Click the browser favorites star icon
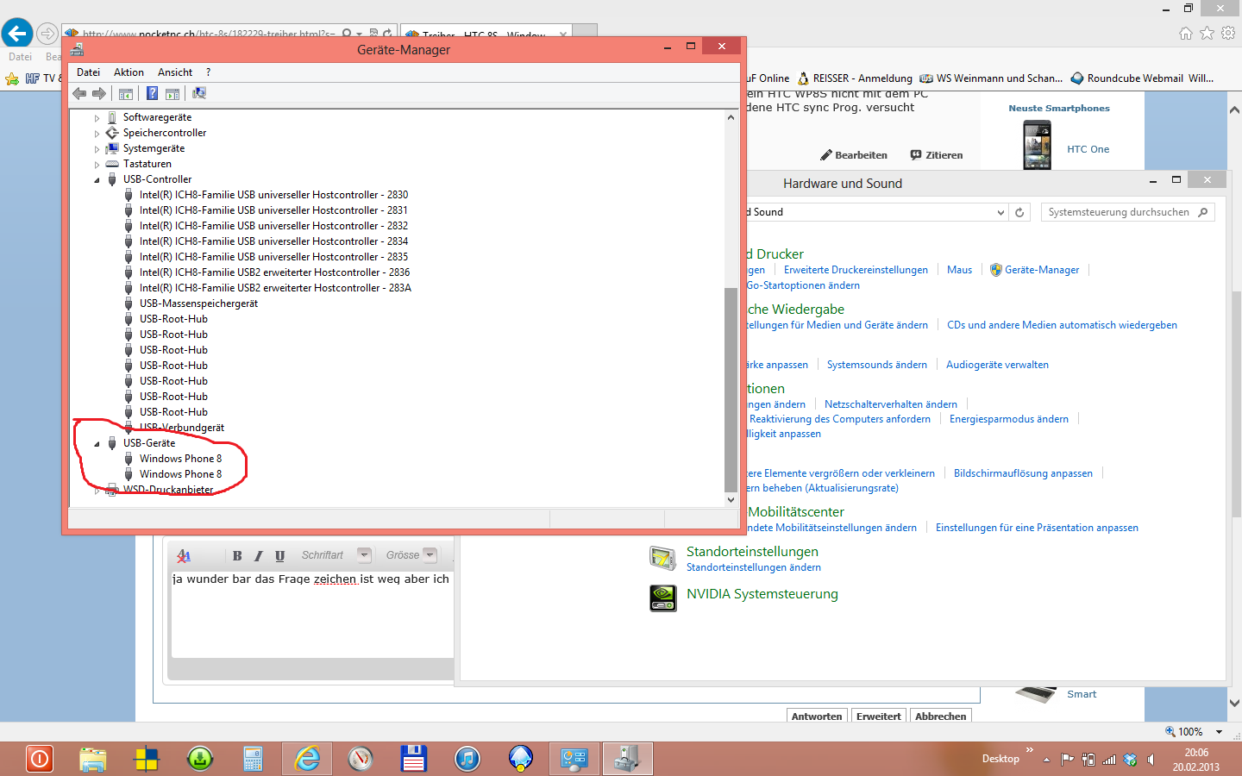This screenshot has height=776, width=1242. [x=1207, y=33]
